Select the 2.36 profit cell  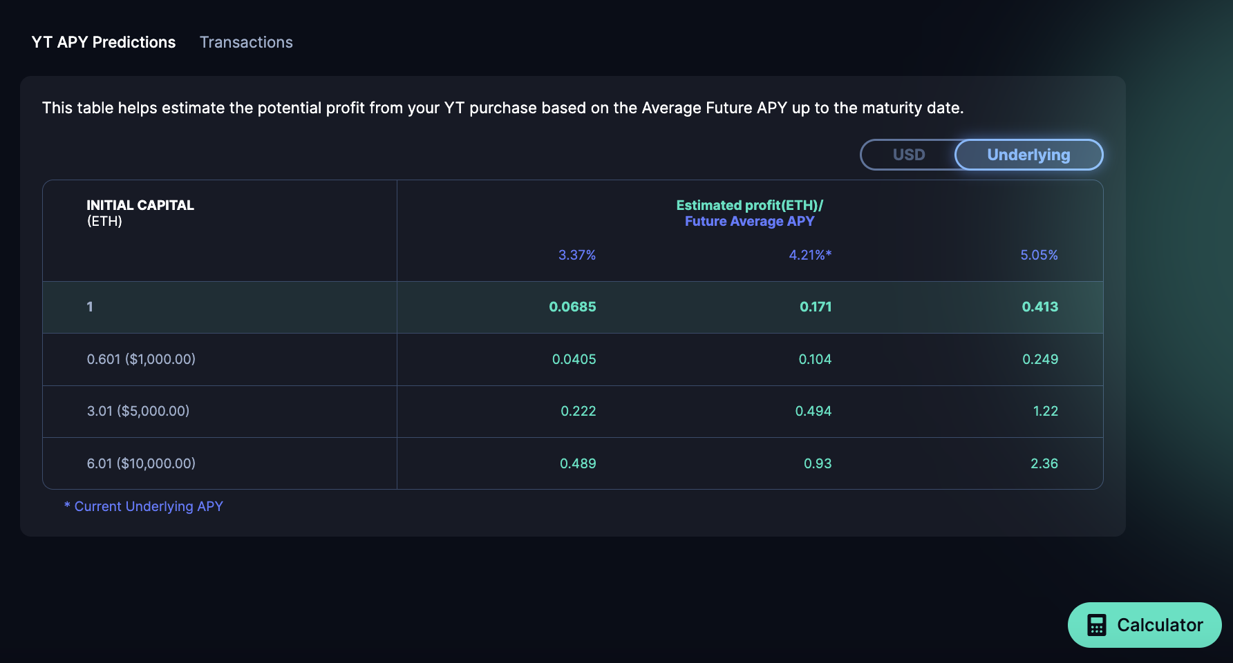[1044, 463]
